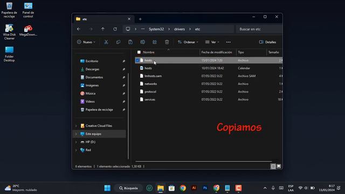Screen dimensions: 345x194
Task: Expand Este equipo tree node
Action: pos(76,134)
